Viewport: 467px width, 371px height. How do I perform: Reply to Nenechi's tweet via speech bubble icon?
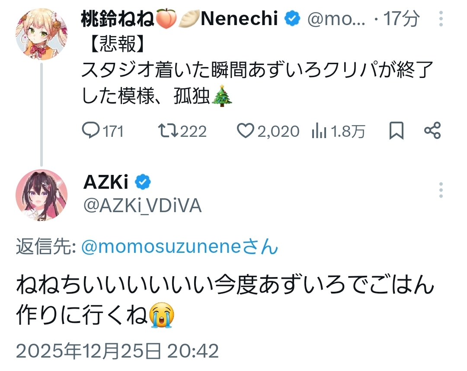90,131
